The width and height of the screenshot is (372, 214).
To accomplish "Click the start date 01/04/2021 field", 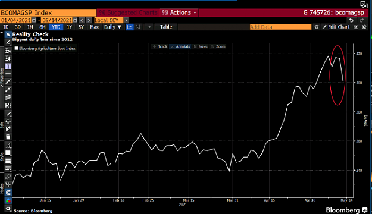I will coord(16,20).
